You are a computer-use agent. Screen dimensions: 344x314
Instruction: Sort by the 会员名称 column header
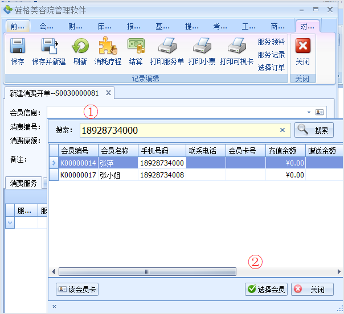coord(118,151)
